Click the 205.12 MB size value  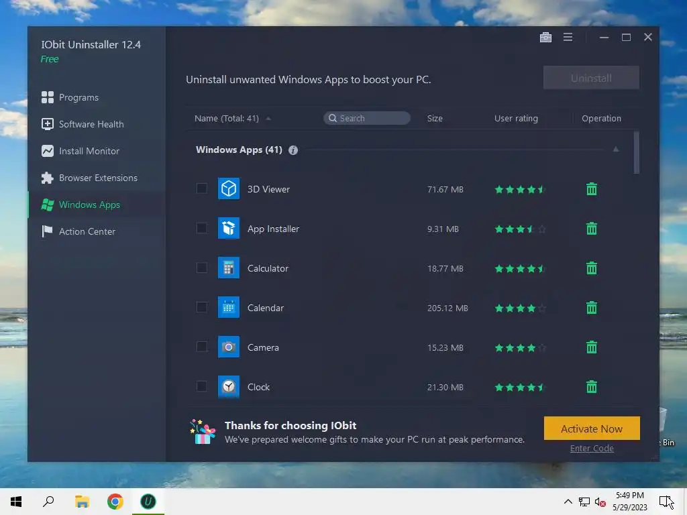pyautogui.click(x=447, y=308)
